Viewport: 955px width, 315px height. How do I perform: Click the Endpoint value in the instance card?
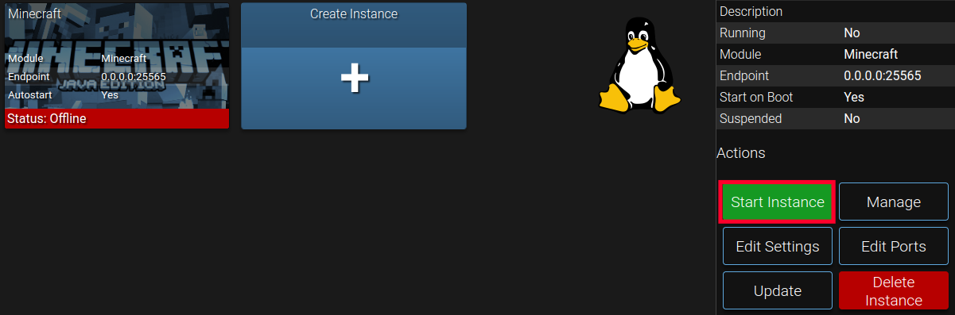pyautogui.click(x=134, y=76)
